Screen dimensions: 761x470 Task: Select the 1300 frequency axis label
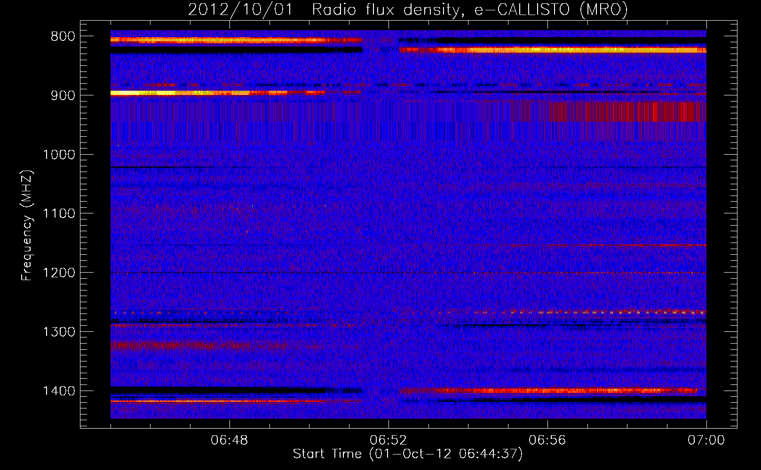59,332
